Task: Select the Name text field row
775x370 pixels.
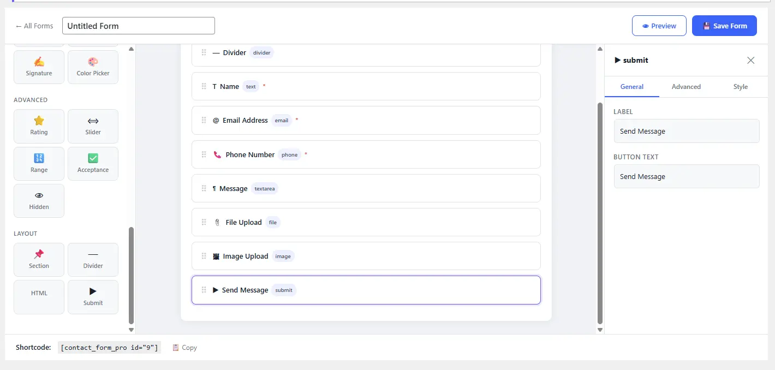Action: pyautogui.click(x=366, y=86)
